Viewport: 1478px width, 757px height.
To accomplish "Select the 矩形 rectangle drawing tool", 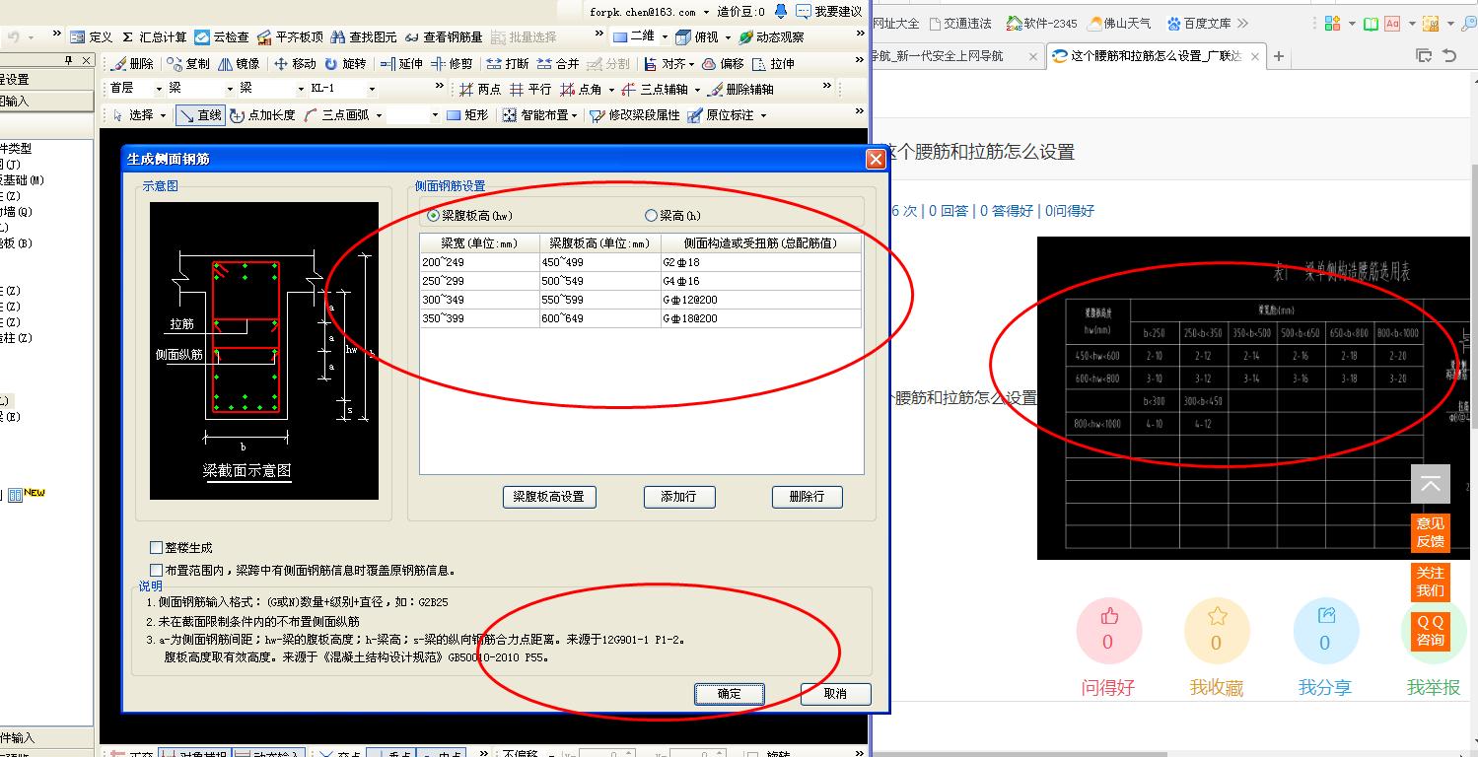I will tap(467, 115).
